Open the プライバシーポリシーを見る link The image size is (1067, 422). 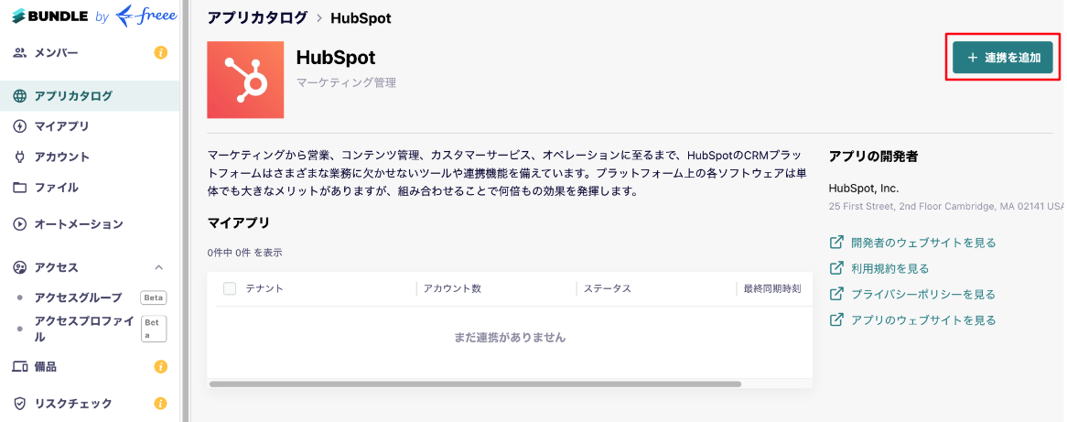click(x=923, y=294)
